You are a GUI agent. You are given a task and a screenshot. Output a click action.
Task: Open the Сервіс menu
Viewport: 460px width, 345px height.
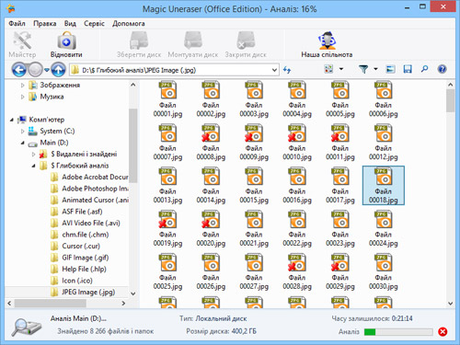pos(94,24)
